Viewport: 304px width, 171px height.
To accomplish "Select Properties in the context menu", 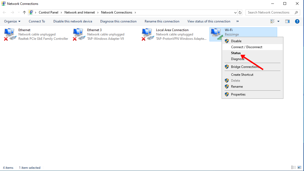I will [x=238, y=94].
